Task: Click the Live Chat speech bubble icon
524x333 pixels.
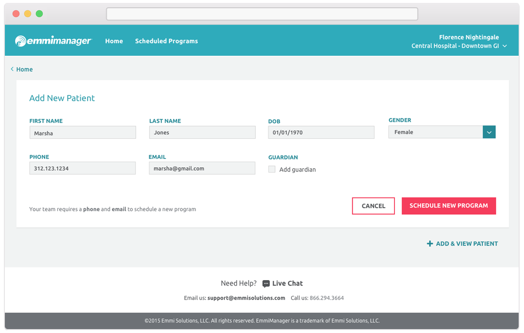Action: (266, 284)
